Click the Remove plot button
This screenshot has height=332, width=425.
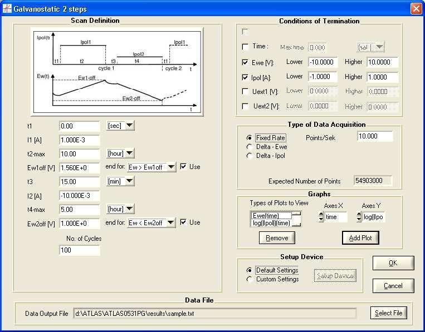(277, 238)
